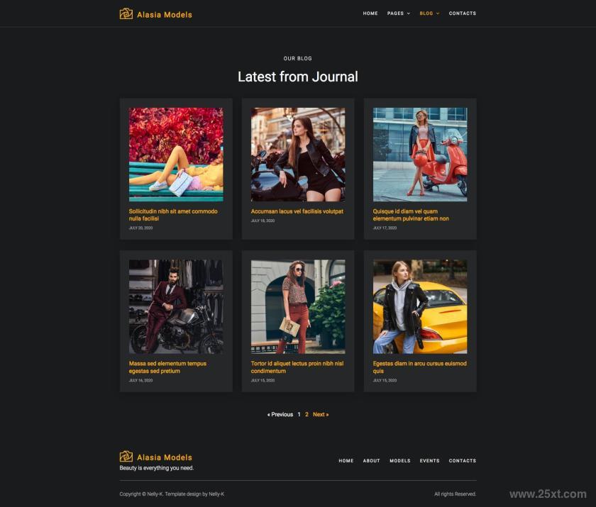
Task: Open Contacts in top navigation
Action: 462,13
